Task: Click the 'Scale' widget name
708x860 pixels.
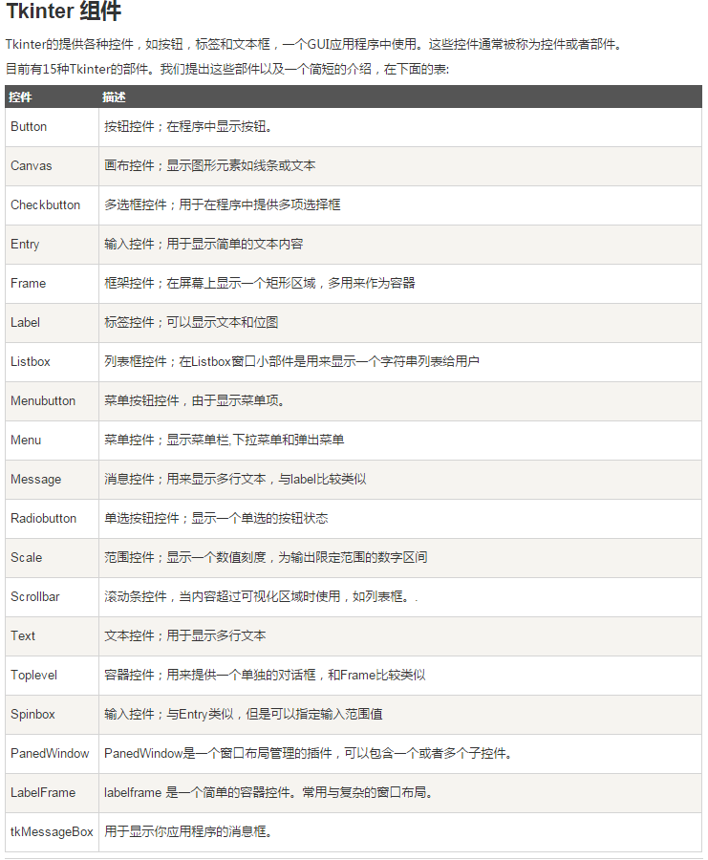Action: click(x=27, y=558)
